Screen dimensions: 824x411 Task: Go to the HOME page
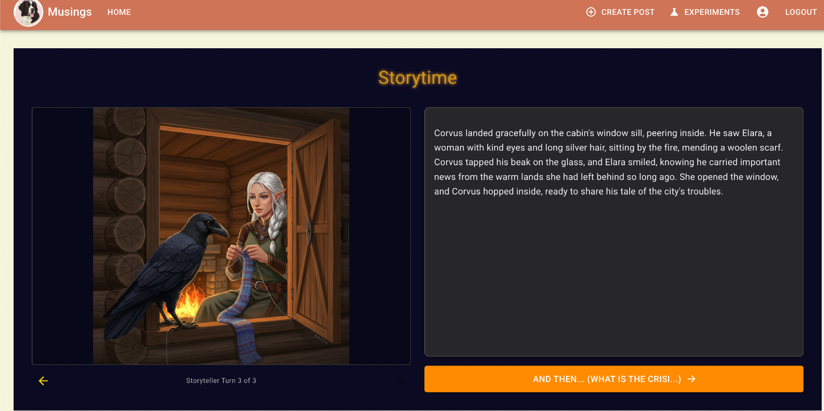pos(119,12)
